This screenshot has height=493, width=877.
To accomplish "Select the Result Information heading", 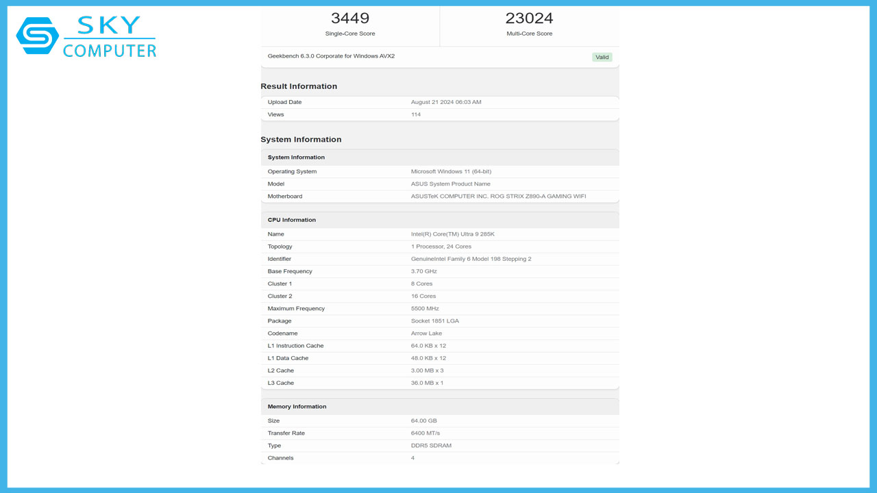I will pyautogui.click(x=299, y=86).
